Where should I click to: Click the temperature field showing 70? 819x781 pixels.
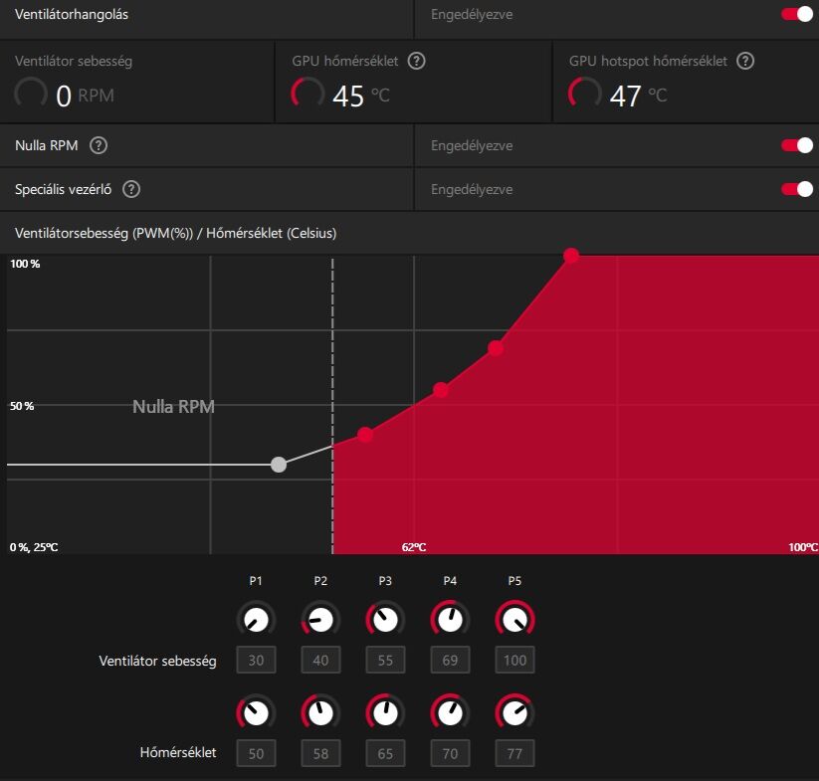(450, 753)
